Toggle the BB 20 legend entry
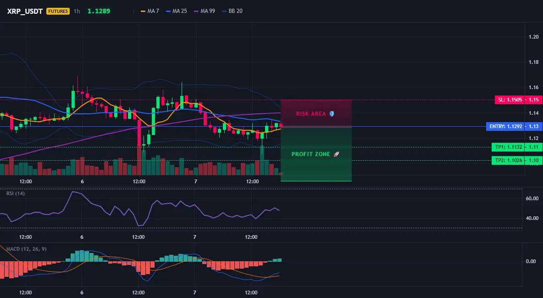543x298 pixels. coord(232,11)
